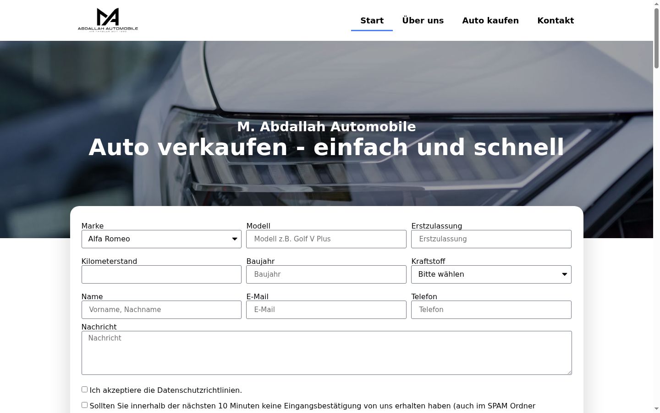Screen dimensions: 660x413
Task: Click the Marke dropdown arrow
Action: tap(235, 239)
